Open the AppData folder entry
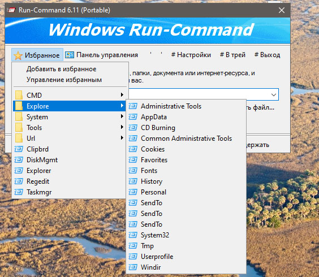The height and width of the screenshot is (277, 319). click(x=186, y=117)
